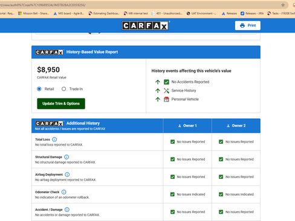Click 'No Accidents Reported' text

point(190,82)
